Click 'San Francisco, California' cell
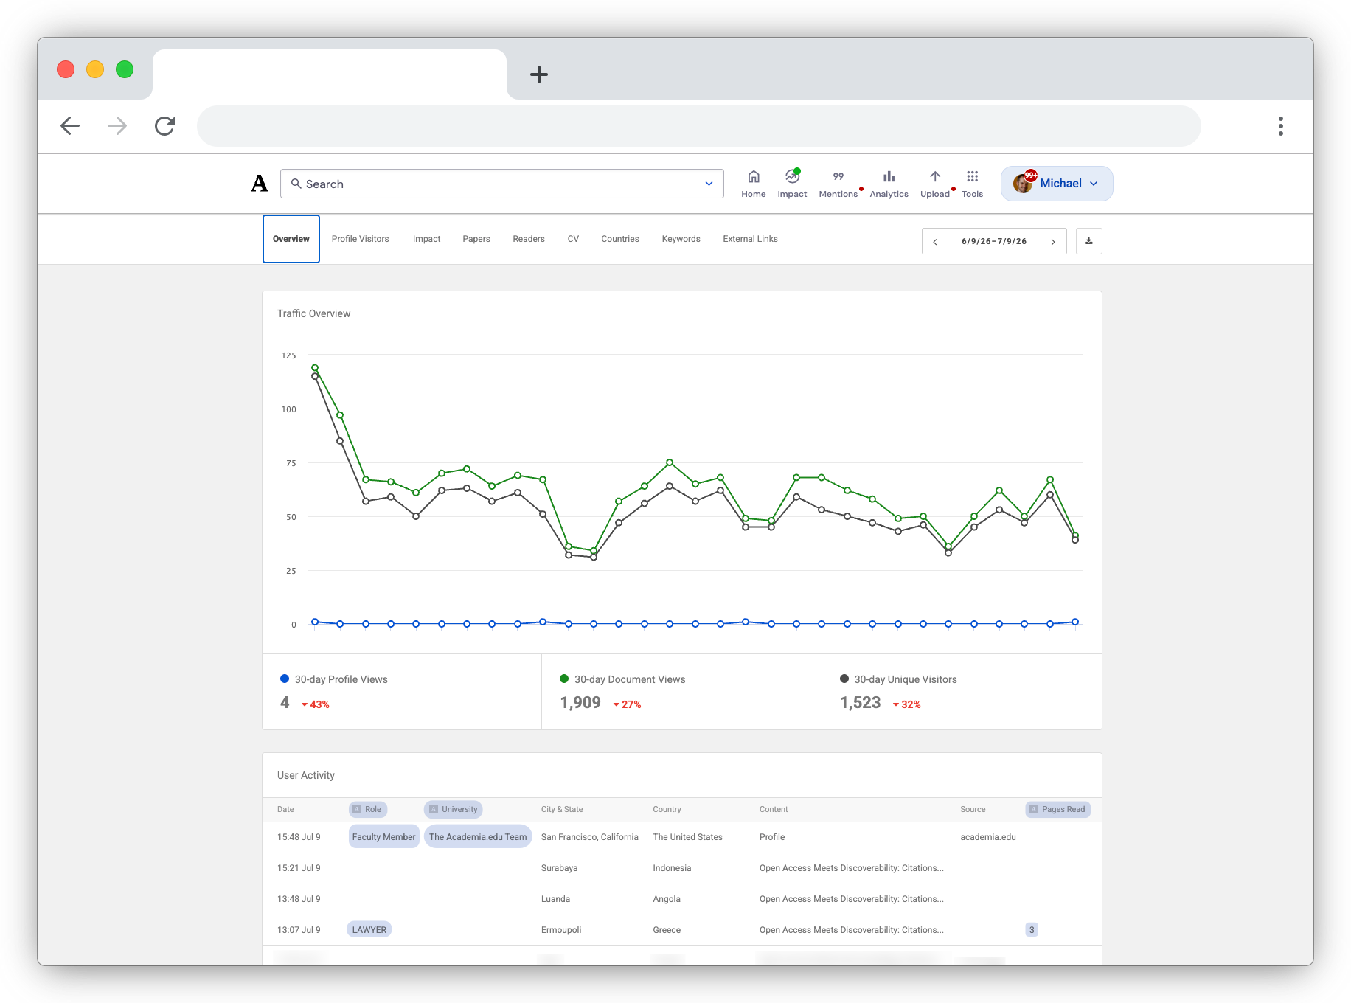1351x1003 pixels. pyautogui.click(x=590, y=837)
